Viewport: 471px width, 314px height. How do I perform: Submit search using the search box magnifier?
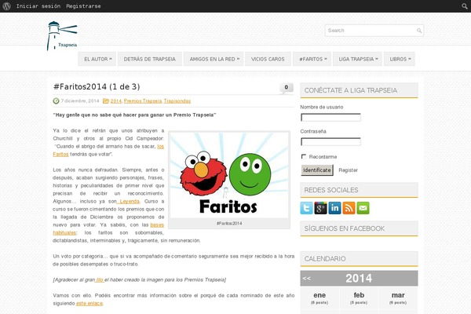click(x=419, y=31)
